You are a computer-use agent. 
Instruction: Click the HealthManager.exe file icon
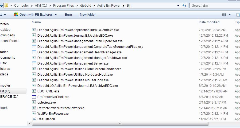coord(34,52)
